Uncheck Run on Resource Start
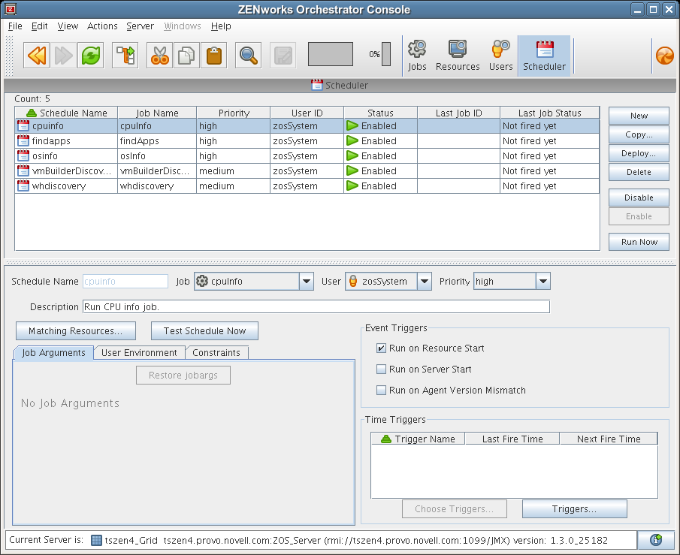This screenshot has width=680, height=555. 382,348
